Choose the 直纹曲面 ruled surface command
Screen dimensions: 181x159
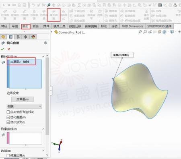pos(77,21)
